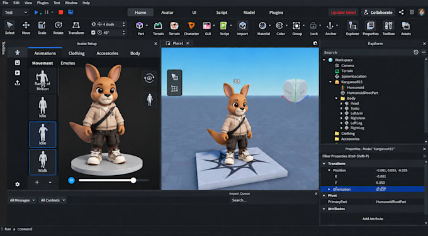The image size is (428, 236).
Task: Switch to Emotes animations
Action: pyautogui.click(x=68, y=63)
